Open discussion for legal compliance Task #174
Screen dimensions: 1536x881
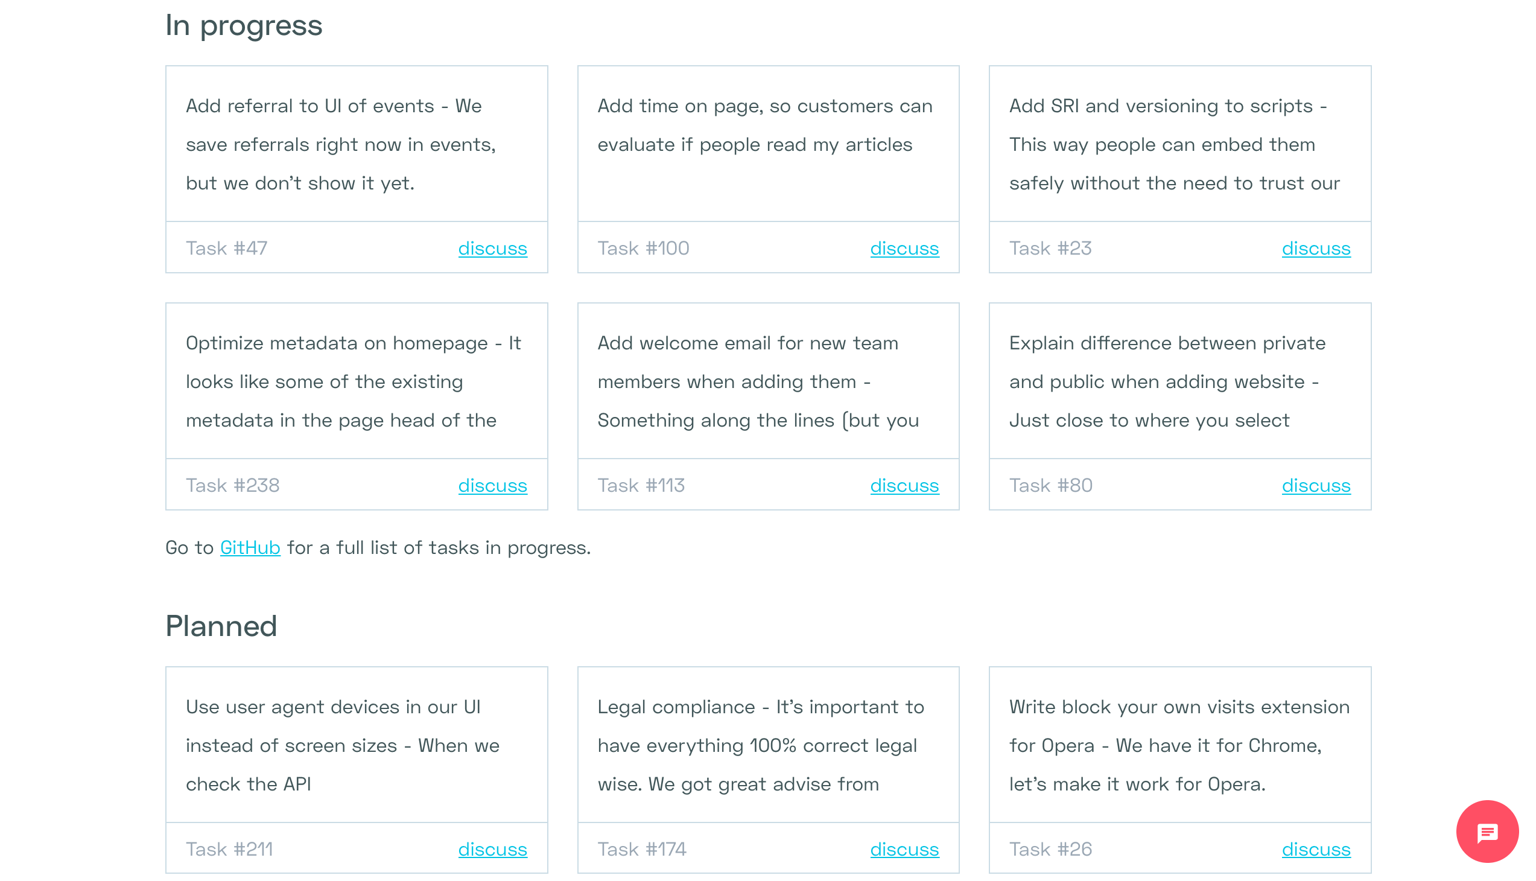coord(904,849)
